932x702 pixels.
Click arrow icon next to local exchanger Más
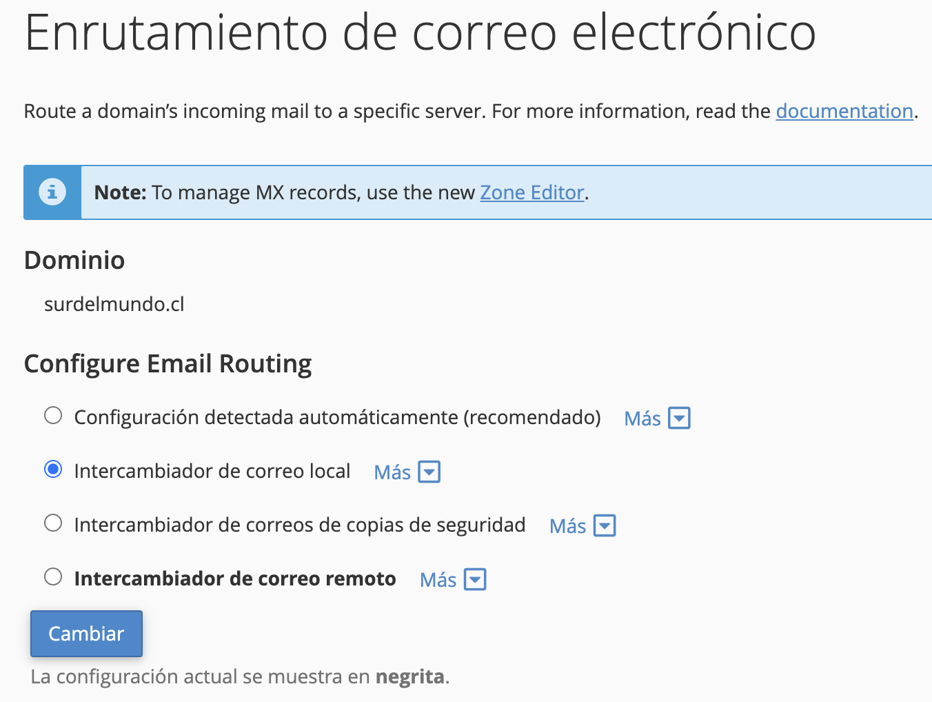tap(429, 472)
